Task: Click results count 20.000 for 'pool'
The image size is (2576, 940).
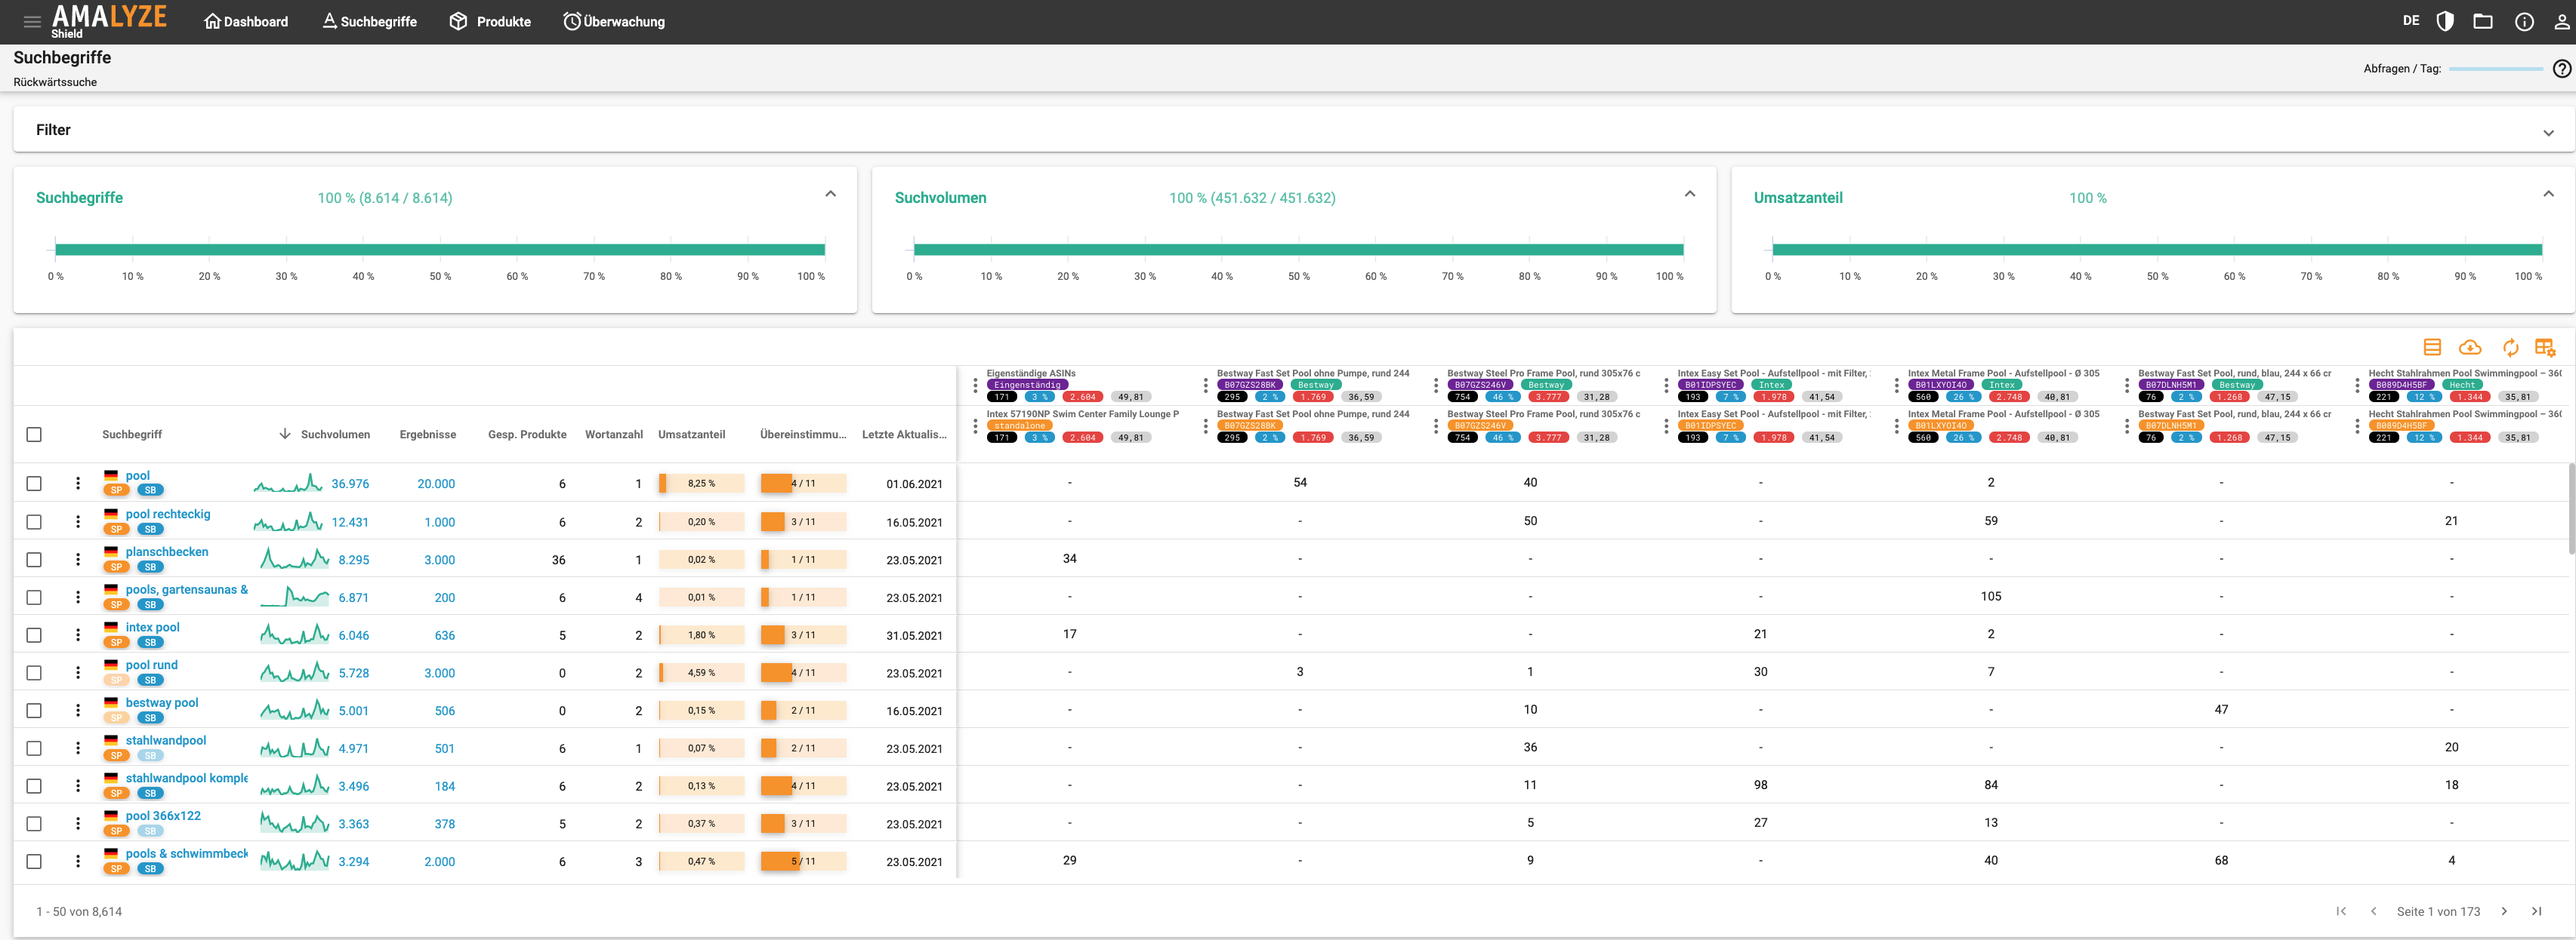Action: [436, 484]
